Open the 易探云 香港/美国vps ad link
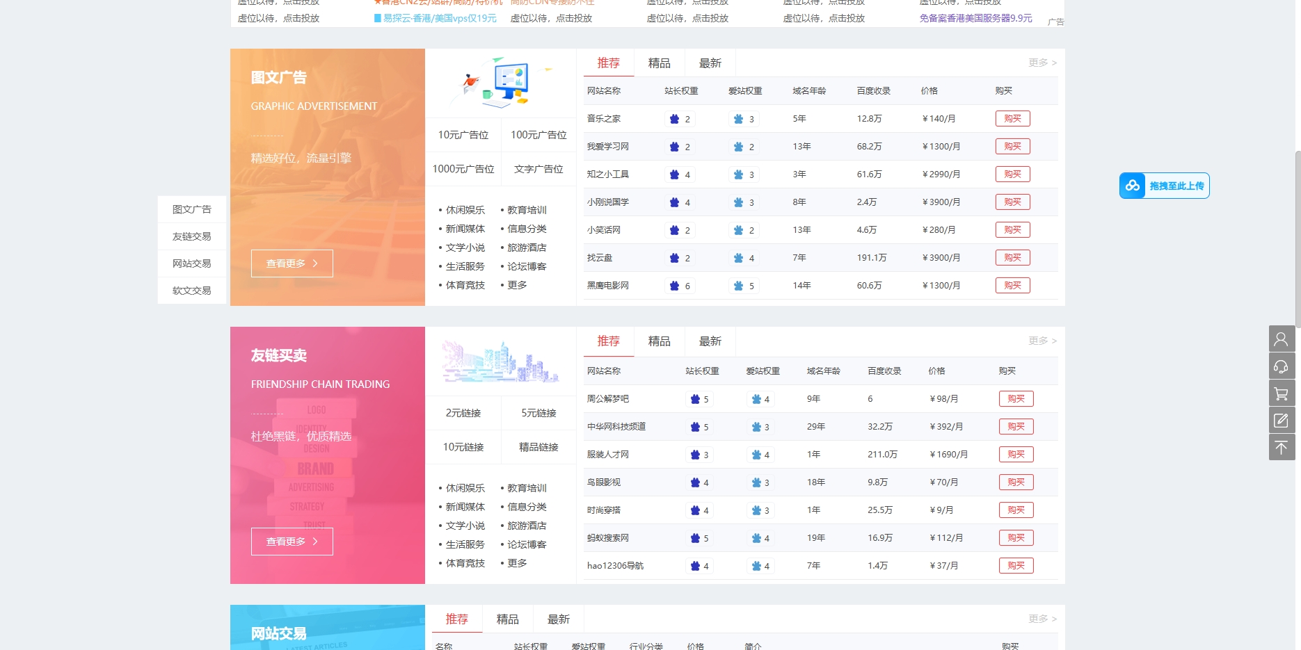 pos(436,18)
